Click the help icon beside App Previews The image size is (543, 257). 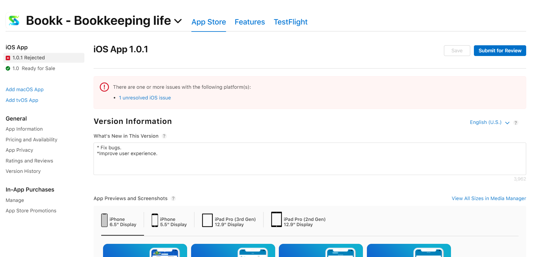click(173, 199)
